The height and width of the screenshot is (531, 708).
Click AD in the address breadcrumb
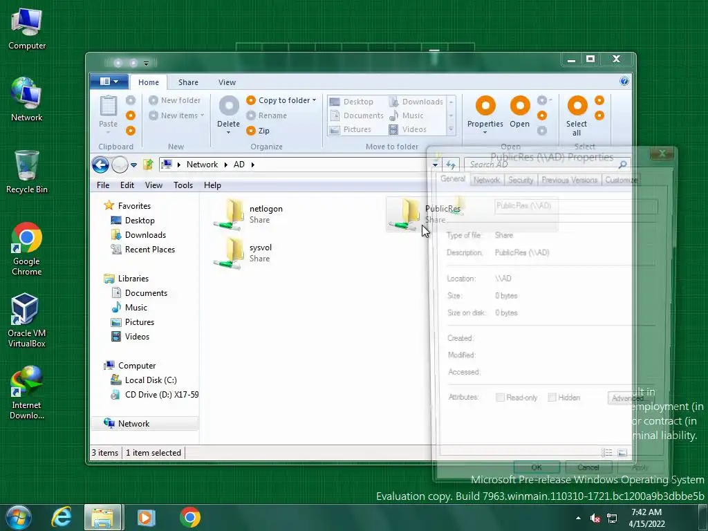point(239,165)
